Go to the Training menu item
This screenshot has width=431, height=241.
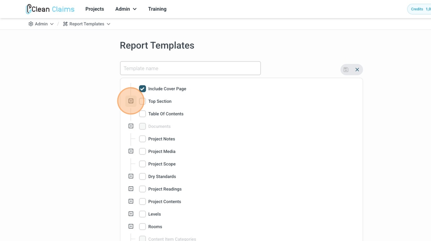click(x=157, y=9)
